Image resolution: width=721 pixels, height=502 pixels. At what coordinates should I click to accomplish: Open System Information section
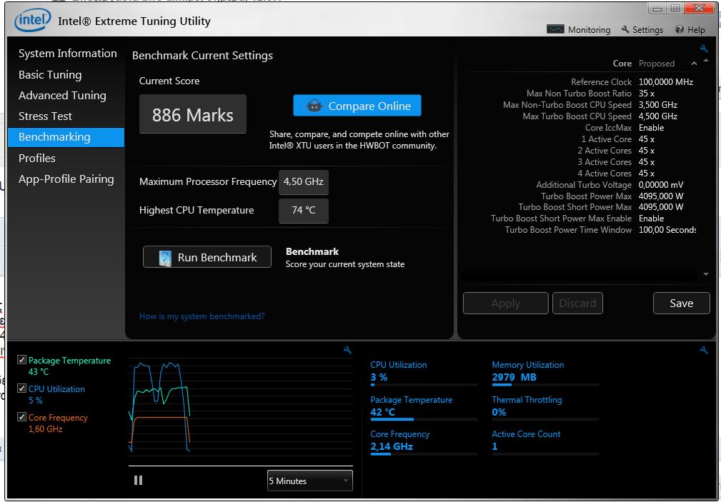(x=68, y=54)
